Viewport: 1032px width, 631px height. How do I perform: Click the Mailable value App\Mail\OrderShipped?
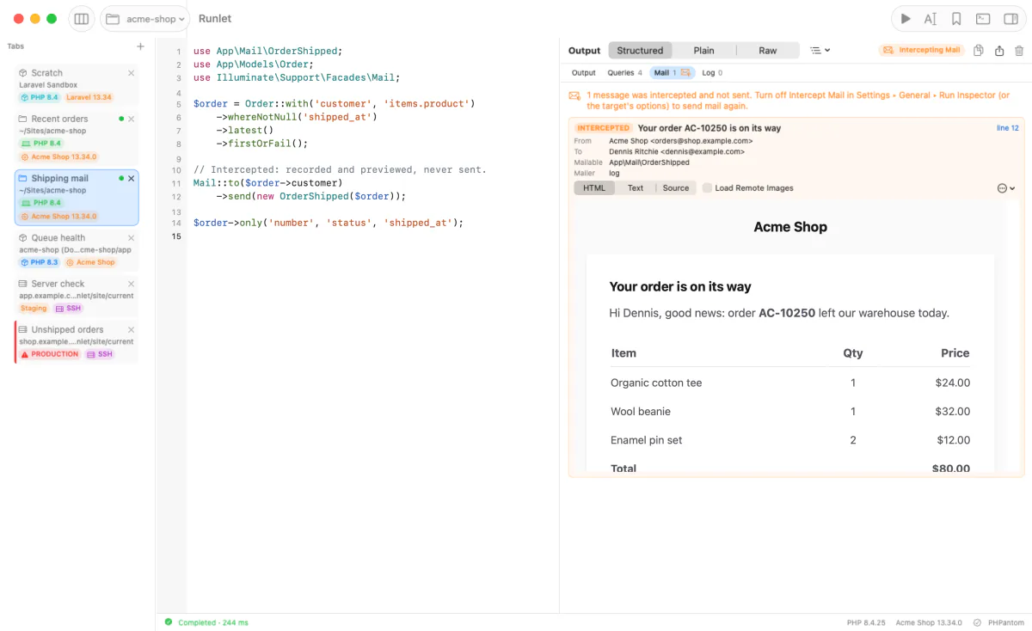tap(649, 162)
